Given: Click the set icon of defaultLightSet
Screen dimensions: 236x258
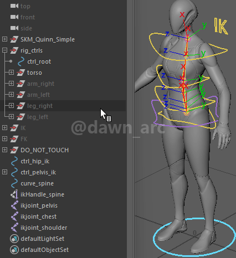Looking at the screenshot, I should click(x=14, y=239).
